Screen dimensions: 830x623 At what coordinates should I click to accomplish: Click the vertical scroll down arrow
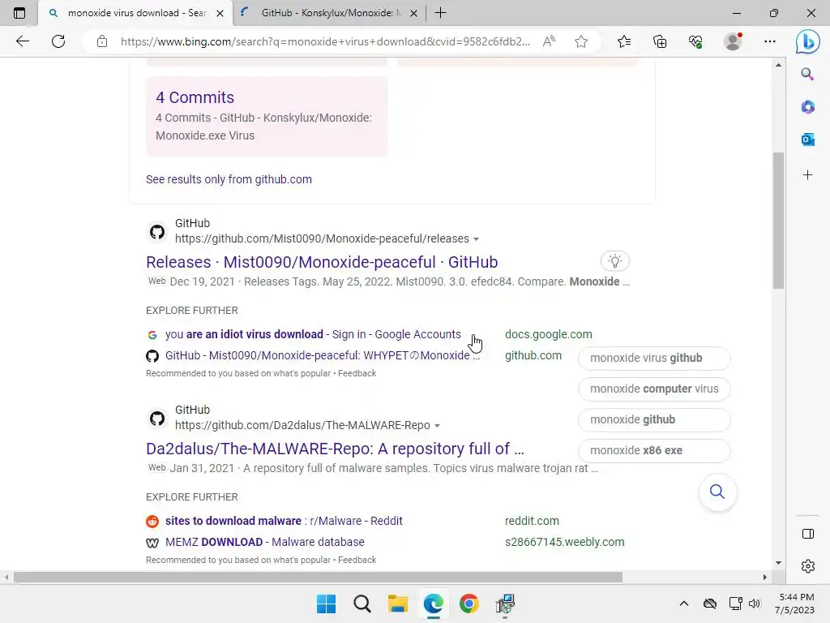[x=778, y=563]
